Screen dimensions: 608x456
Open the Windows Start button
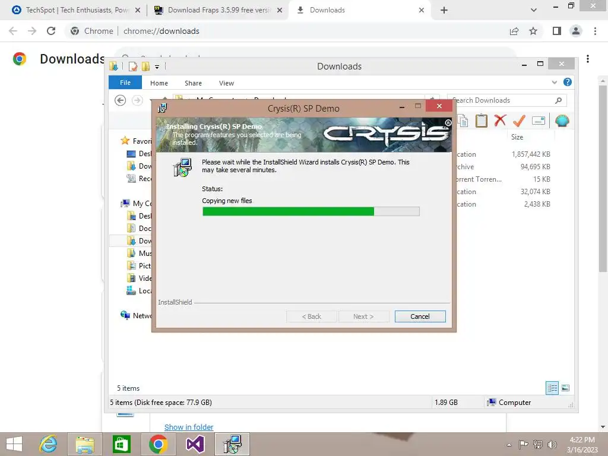(x=14, y=444)
